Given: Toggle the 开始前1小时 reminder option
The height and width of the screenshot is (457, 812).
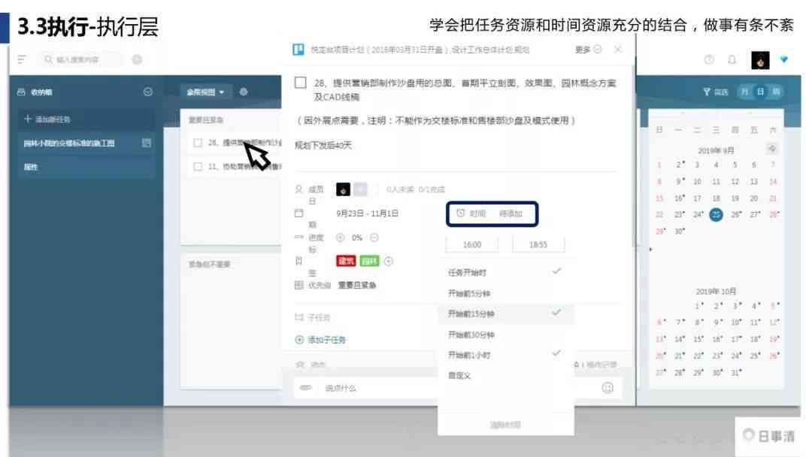Looking at the screenshot, I should pos(505,355).
